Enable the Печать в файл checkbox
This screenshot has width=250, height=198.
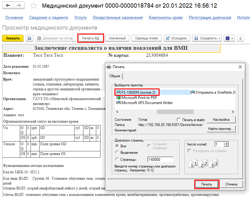179,120
